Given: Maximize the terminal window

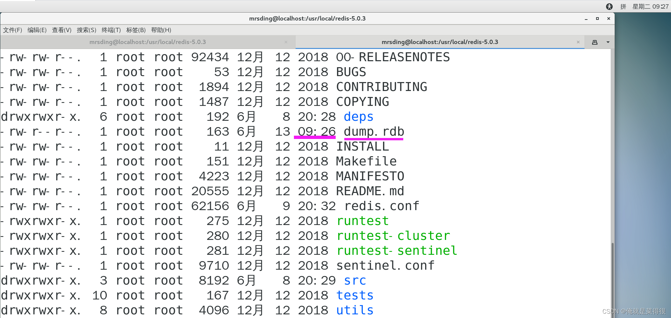Looking at the screenshot, I should click(597, 19).
